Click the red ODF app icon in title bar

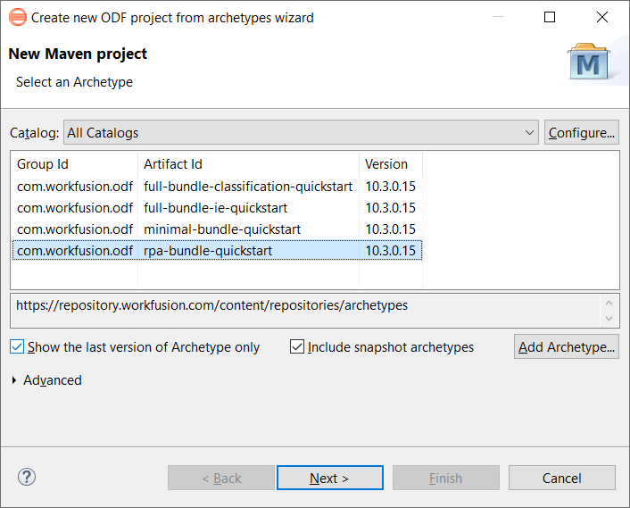[x=18, y=17]
